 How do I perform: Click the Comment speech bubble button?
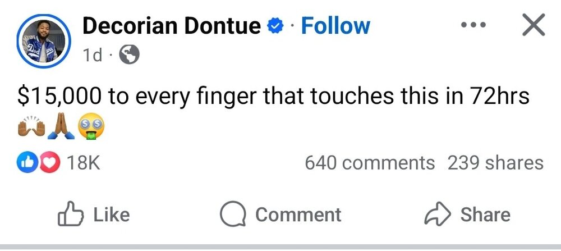tap(280, 215)
